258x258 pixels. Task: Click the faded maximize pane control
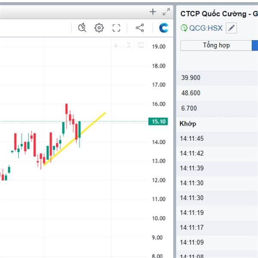(x=141, y=45)
